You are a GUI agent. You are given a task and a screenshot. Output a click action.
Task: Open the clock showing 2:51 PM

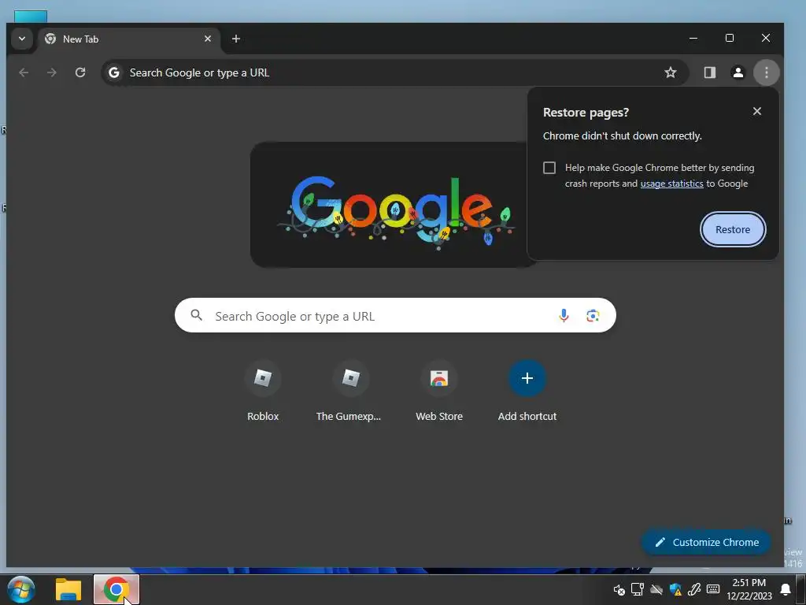(x=749, y=589)
